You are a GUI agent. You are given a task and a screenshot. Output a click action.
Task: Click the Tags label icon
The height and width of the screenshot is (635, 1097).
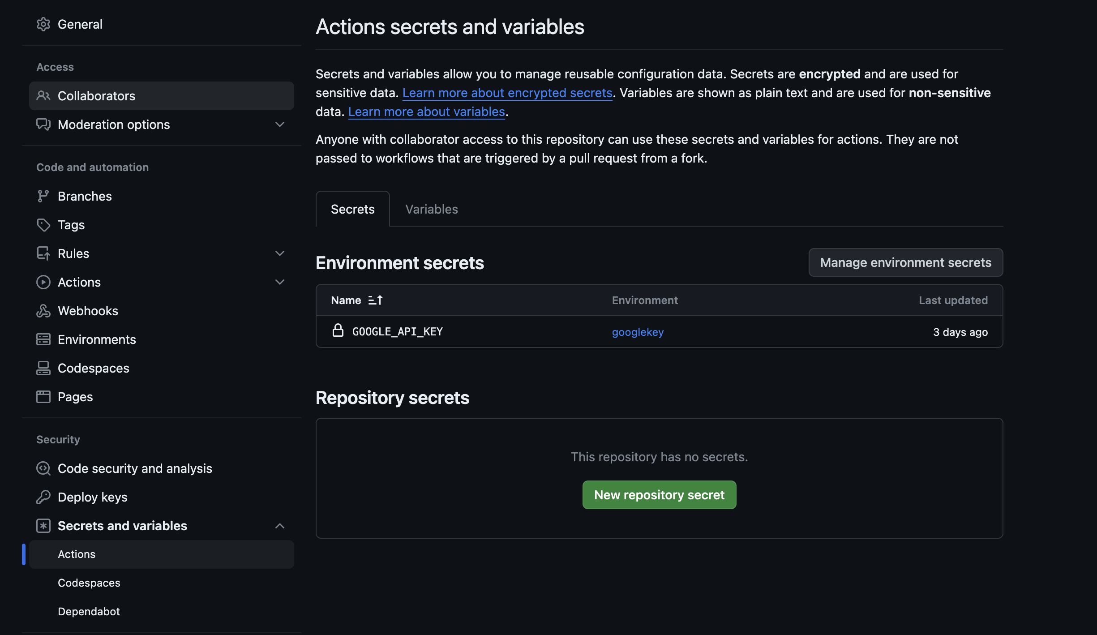[x=43, y=225]
